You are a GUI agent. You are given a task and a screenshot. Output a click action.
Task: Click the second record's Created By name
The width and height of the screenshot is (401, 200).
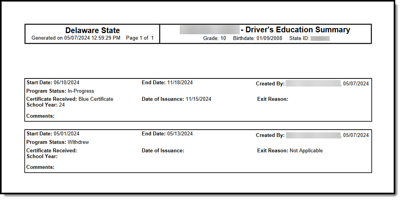pos(313,135)
